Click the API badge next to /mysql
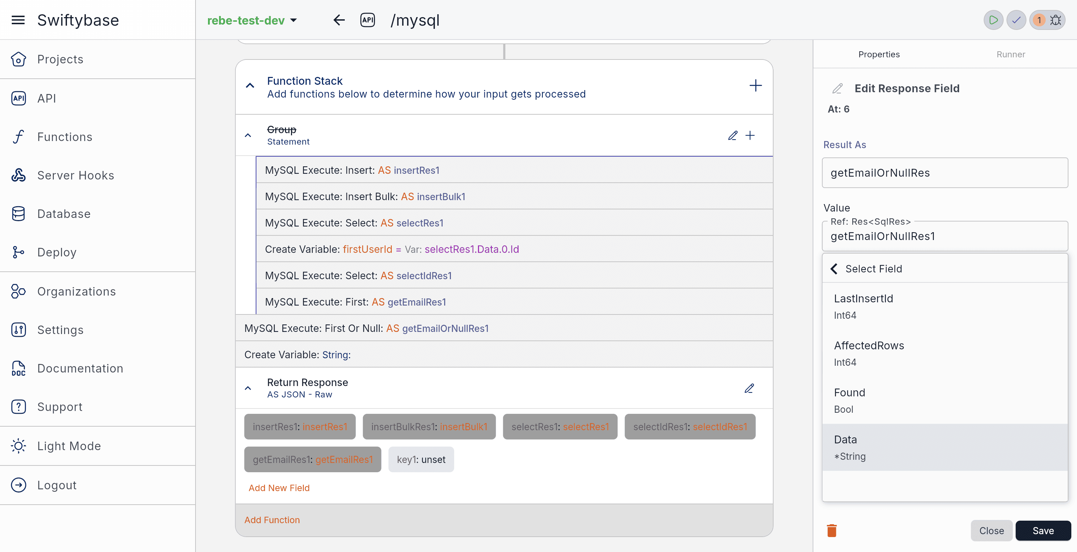 tap(368, 20)
